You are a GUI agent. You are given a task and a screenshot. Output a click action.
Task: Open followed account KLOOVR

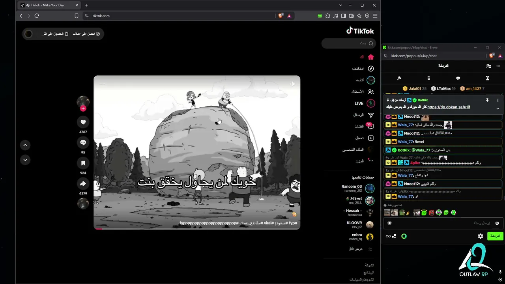[360, 225]
